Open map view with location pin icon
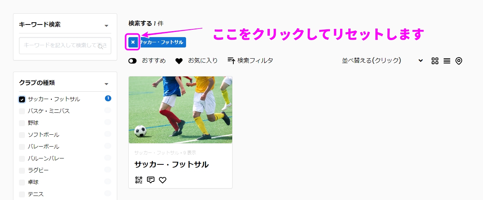 click(459, 61)
